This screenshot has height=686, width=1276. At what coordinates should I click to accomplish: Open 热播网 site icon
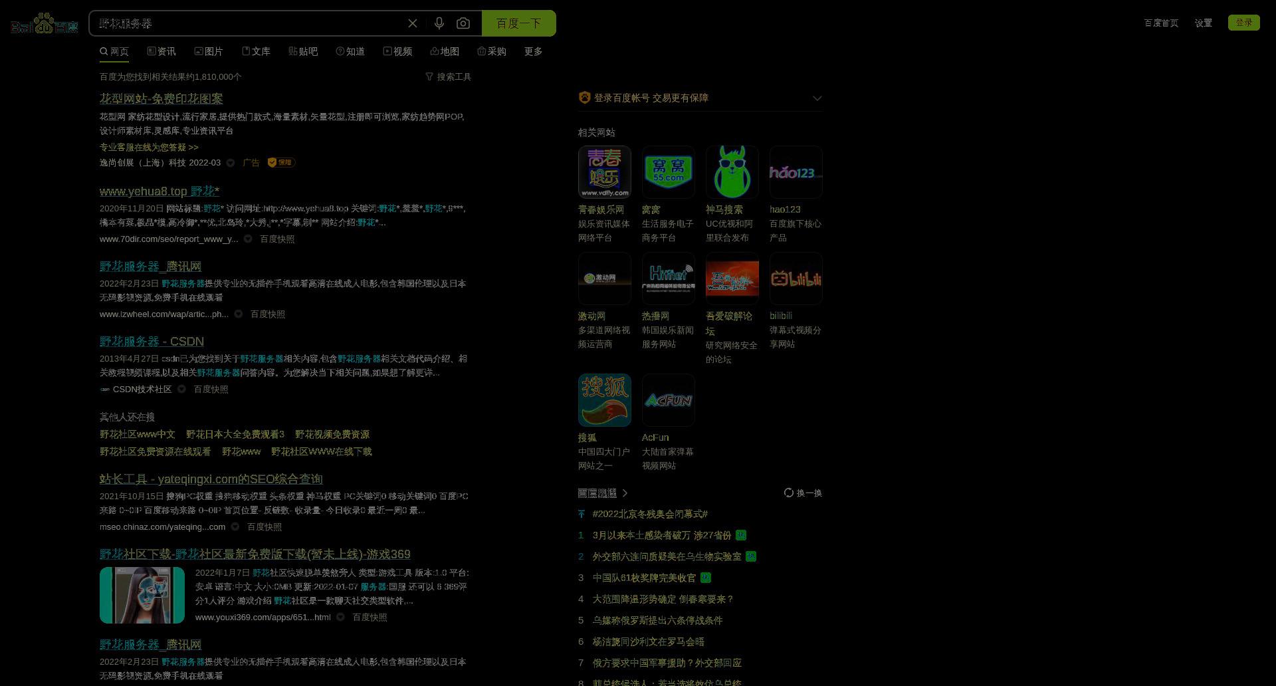point(669,279)
